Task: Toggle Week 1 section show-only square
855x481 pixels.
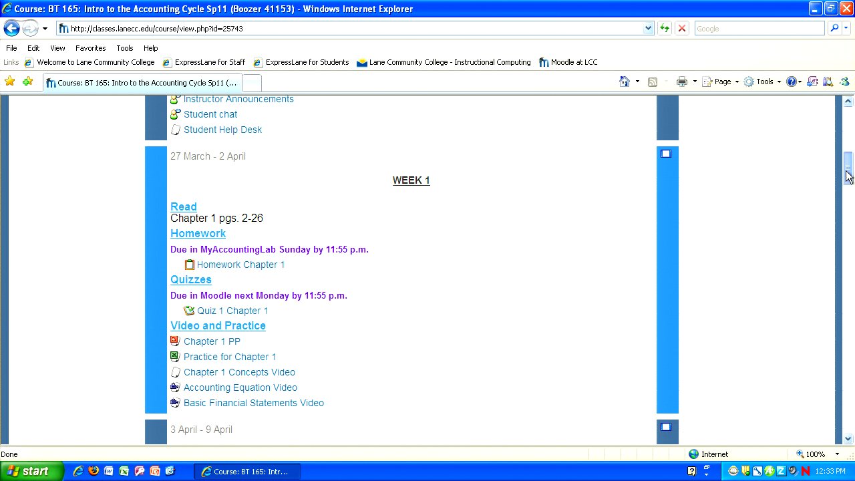Action: (666, 154)
